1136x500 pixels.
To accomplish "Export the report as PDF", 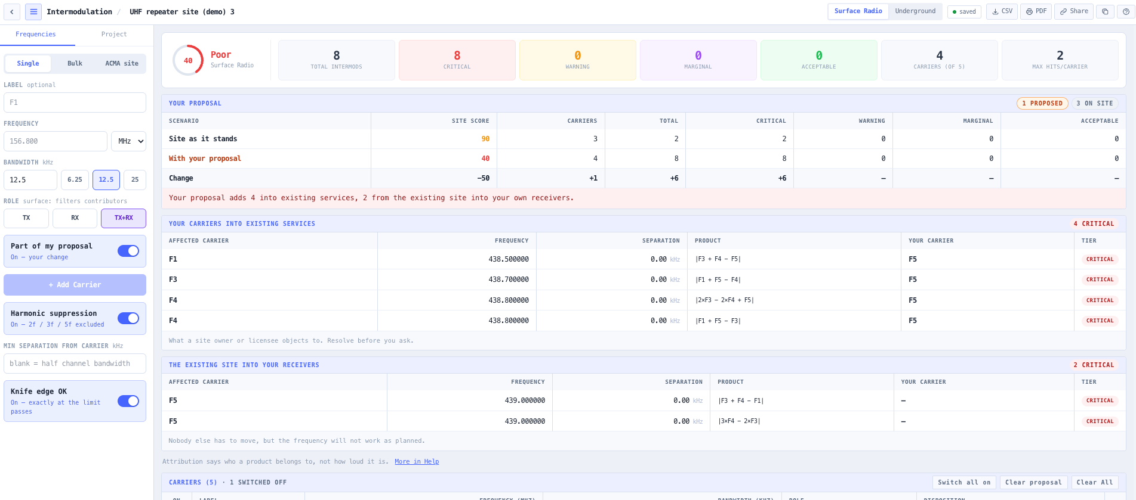I will click(1036, 11).
